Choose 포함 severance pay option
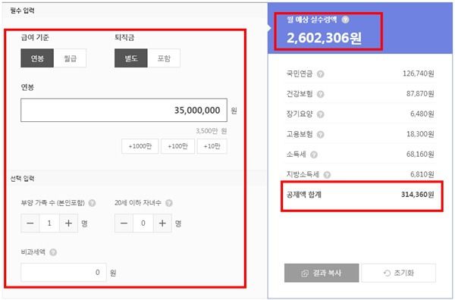This screenshot has width=455, height=300. point(164,58)
